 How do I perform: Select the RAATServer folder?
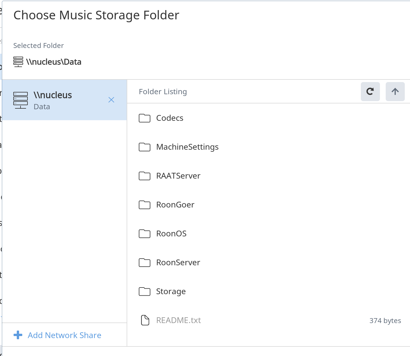[178, 176]
